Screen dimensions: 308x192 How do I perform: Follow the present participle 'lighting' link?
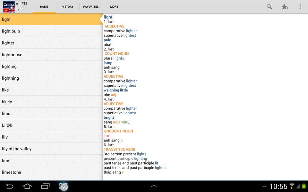(x=141, y=158)
